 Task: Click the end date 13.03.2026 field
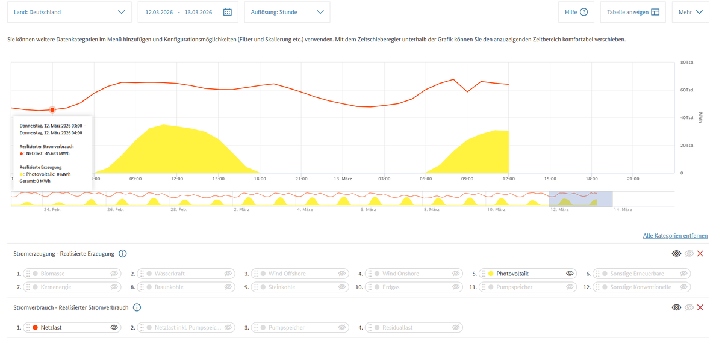(x=198, y=13)
